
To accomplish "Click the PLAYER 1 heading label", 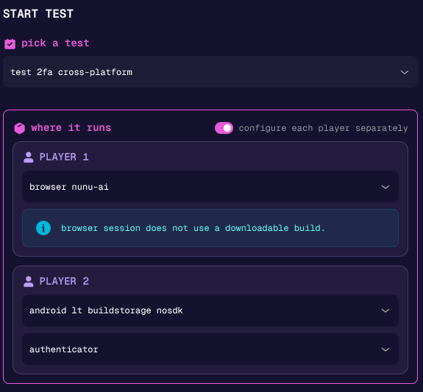I will 64,157.
